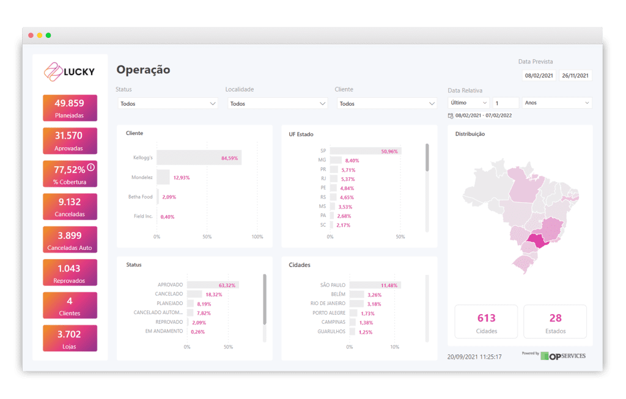Select the 9.132 Canceladas card
Screen dimensions: 626x399
pos(70,207)
